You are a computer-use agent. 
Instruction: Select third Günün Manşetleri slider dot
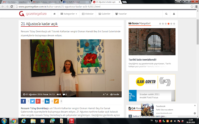[166, 24]
